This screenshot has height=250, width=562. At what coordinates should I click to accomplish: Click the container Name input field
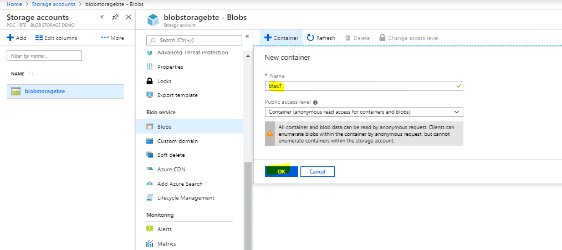364,86
